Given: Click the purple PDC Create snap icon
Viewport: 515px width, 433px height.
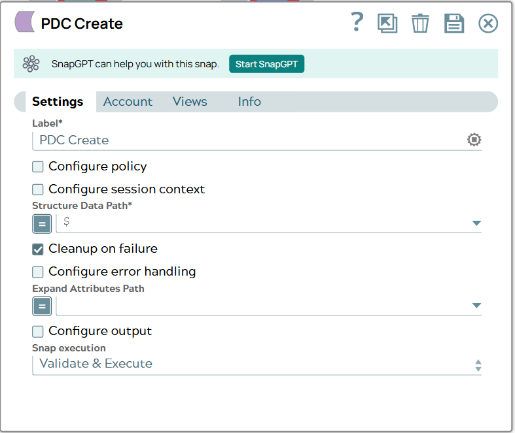Looking at the screenshot, I should click(25, 22).
